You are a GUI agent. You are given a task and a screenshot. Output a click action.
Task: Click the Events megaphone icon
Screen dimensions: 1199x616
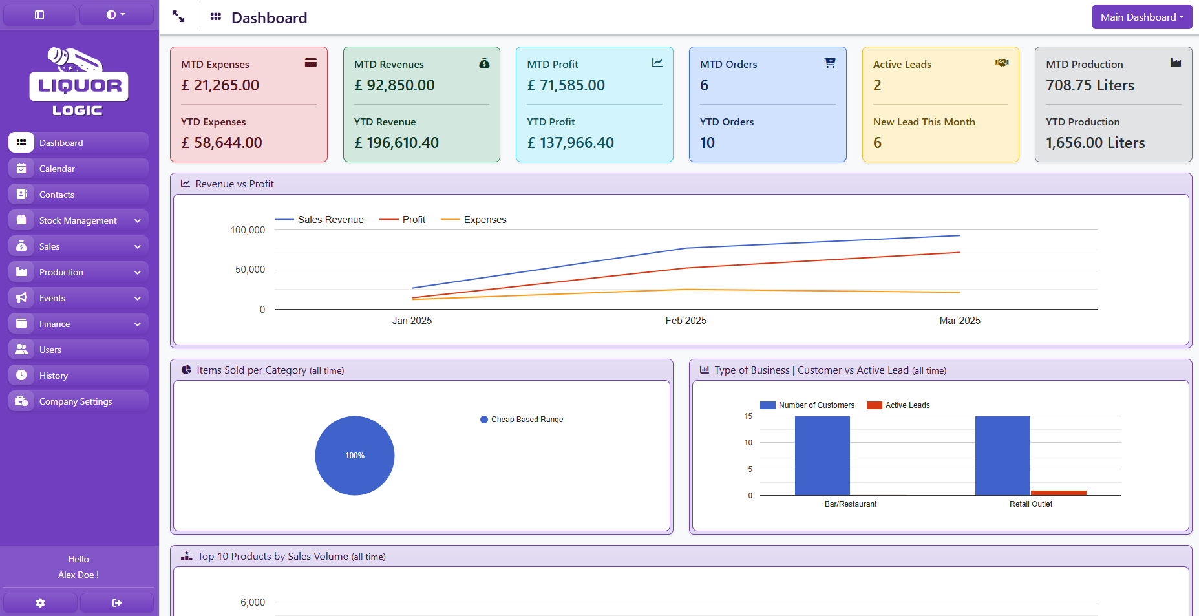click(x=21, y=298)
